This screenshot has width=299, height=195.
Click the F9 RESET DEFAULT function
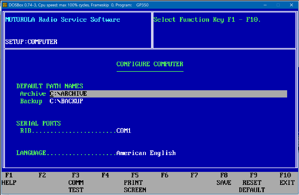click(x=252, y=183)
